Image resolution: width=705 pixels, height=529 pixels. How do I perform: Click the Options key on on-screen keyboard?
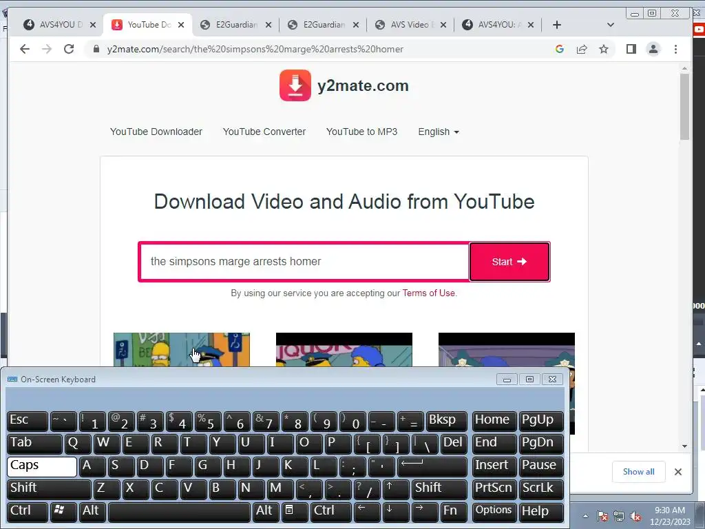point(494,512)
